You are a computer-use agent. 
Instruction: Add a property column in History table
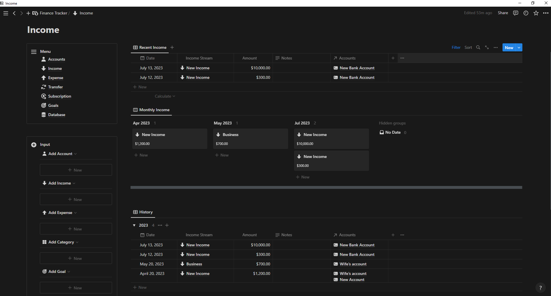pos(393,235)
